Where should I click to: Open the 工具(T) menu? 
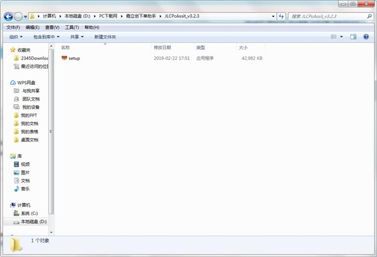pyautogui.click(x=72, y=28)
